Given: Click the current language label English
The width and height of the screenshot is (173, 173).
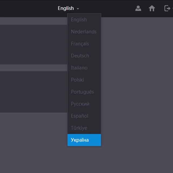Looking at the screenshot, I should point(66,8).
